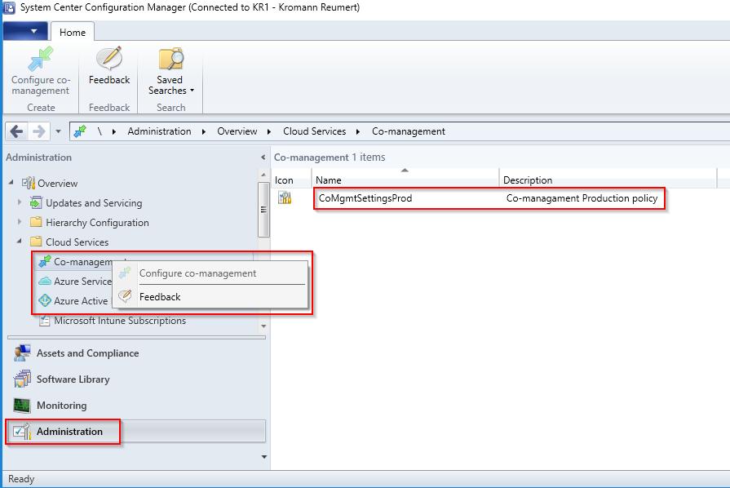Click the tree vertical scrollbar thumb
This screenshot has width=730, height=488.
pyautogui.click(x=263, y=210)
